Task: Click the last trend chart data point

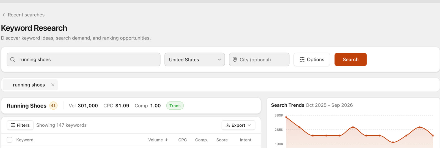Action: click(433, 135)
